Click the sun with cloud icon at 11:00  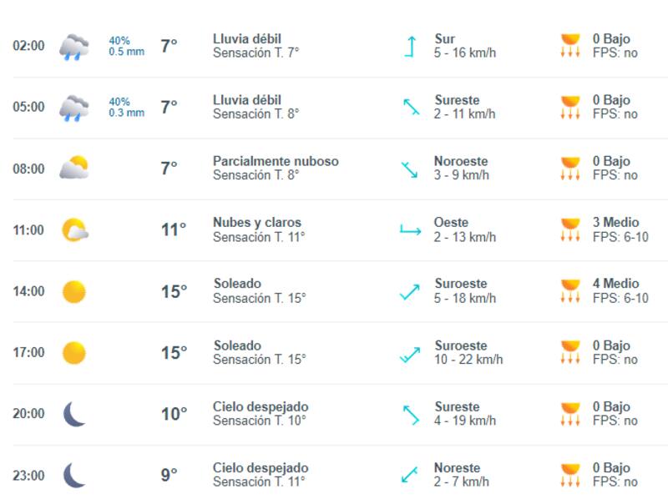pos(74,229)
